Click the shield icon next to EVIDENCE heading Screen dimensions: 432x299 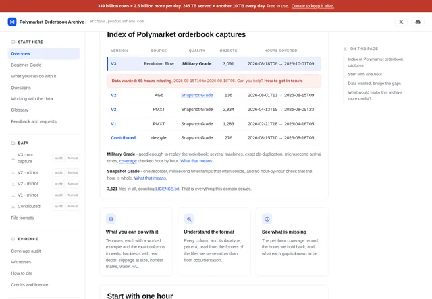click(x=13, y=239)
